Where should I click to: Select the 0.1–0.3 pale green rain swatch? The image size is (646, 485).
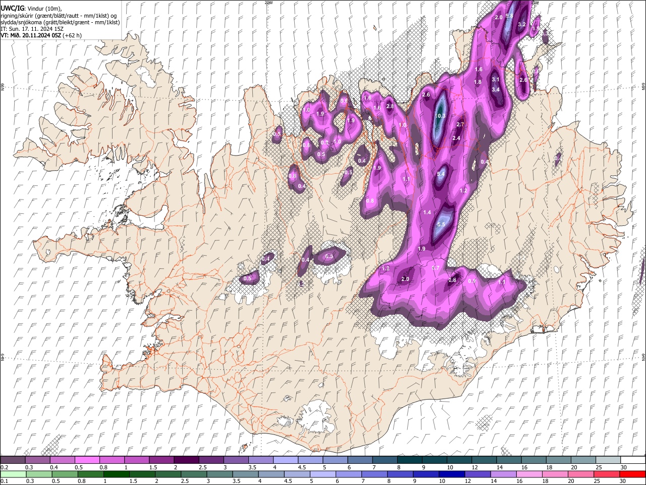pos(13,474)
